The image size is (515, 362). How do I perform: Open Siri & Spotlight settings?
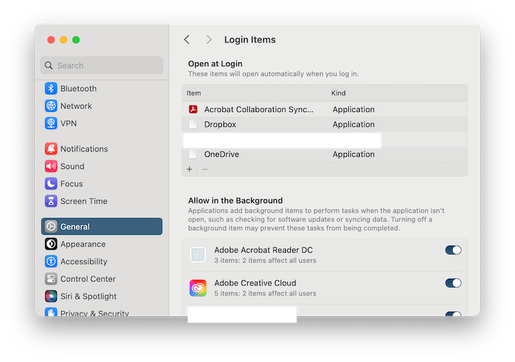(102, 296)
